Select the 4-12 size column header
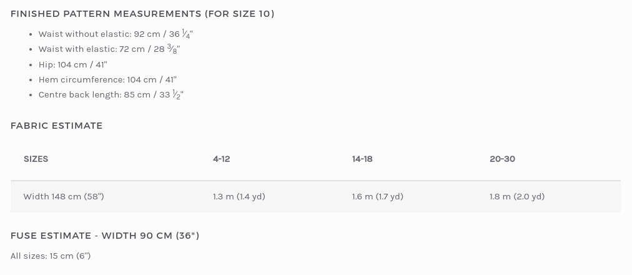 221,159
